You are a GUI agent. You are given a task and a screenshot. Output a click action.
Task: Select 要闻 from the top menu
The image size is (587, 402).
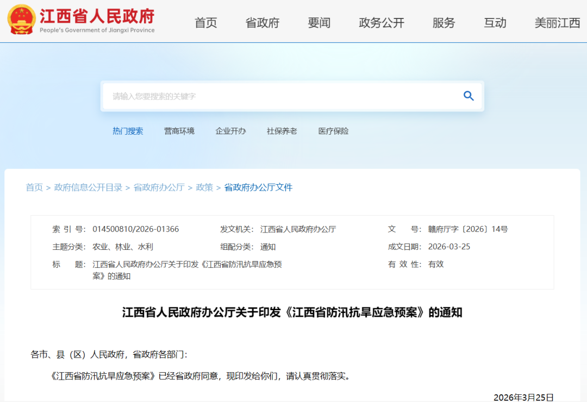click(x=319, y=23)
